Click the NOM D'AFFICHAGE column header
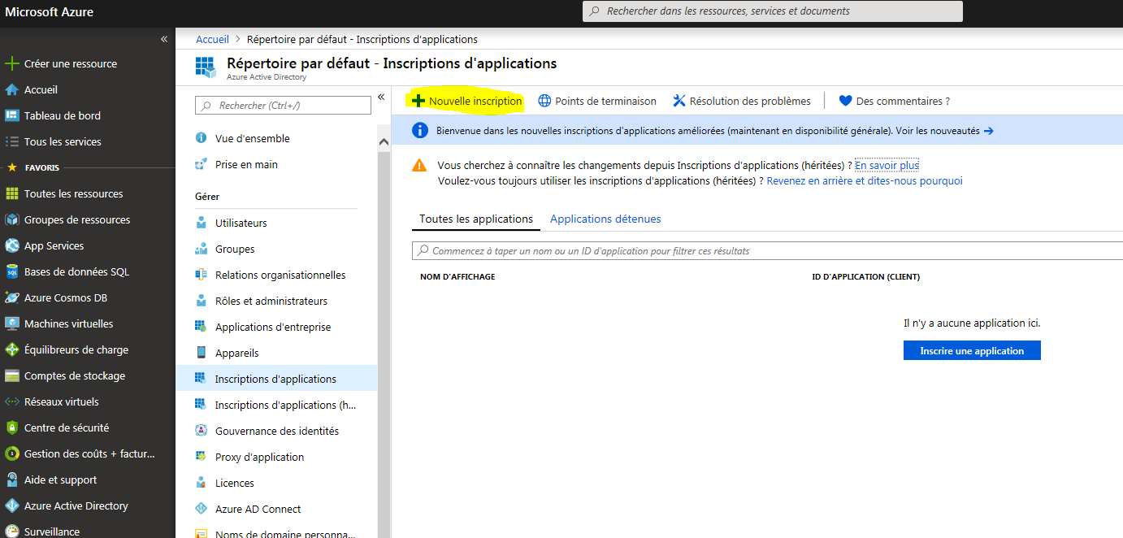This screenshot has height=538, width=1123. pos(457,276)
